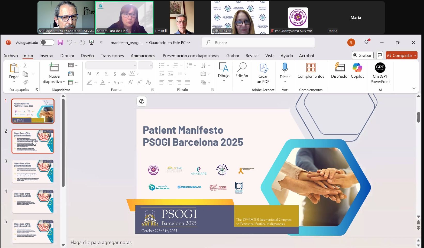The image size is (424, 248).
Task: Undo the last action
Action: tap(70, 43)
